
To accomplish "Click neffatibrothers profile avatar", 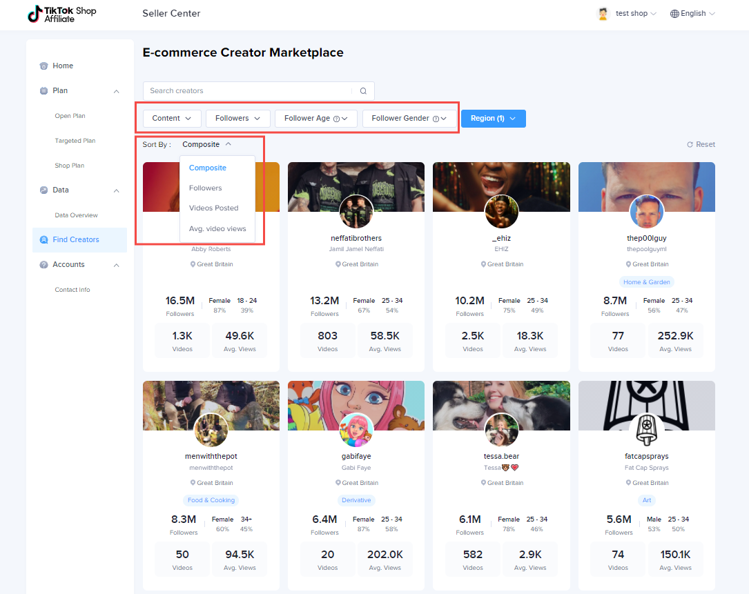I will [356, 212].
